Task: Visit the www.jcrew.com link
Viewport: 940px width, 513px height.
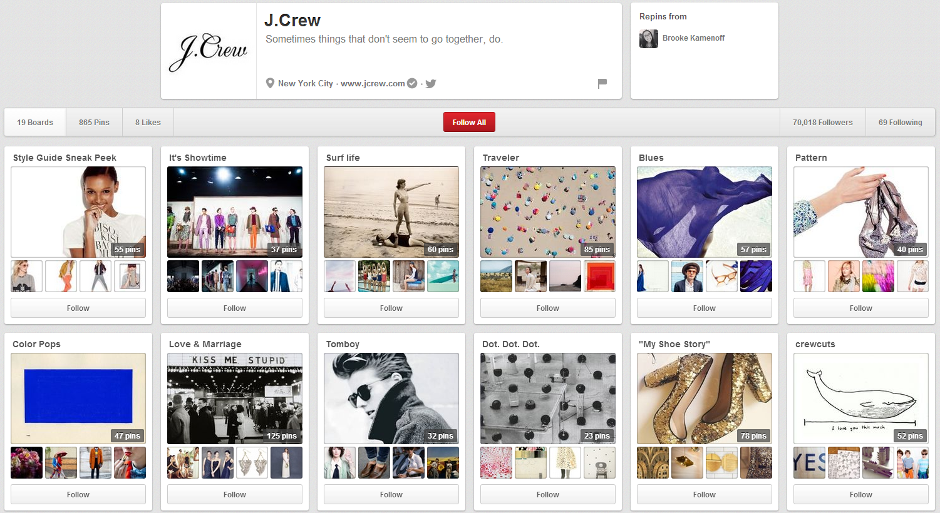Action: click(x=373, y=83)
